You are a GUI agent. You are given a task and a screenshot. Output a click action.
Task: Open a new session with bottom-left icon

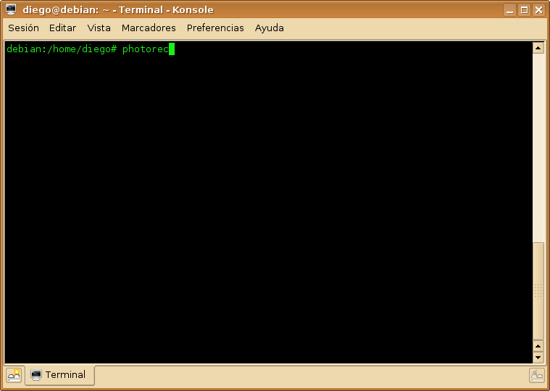click(x=14, y=375)
